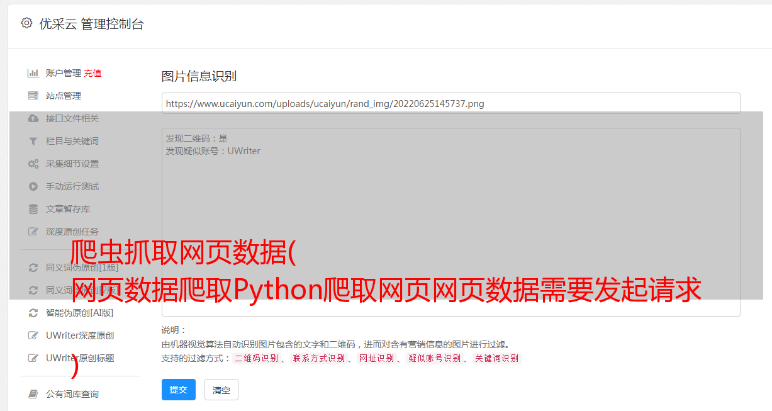Click the red 充值 link

(92, 73)
